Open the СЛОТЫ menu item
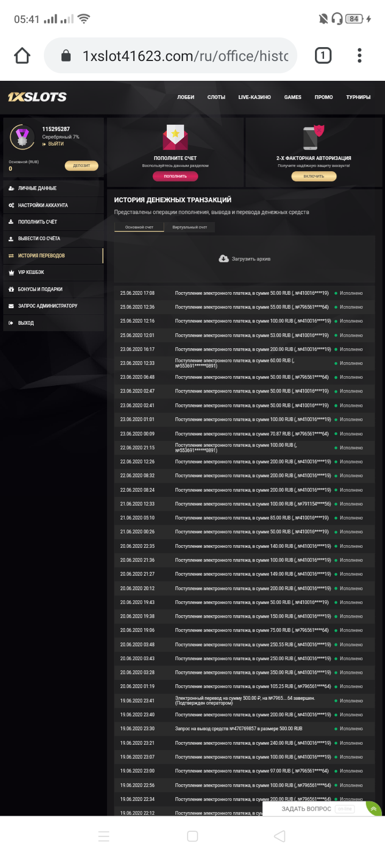Screen dimensions: 385x856 [x=216, y=97]
